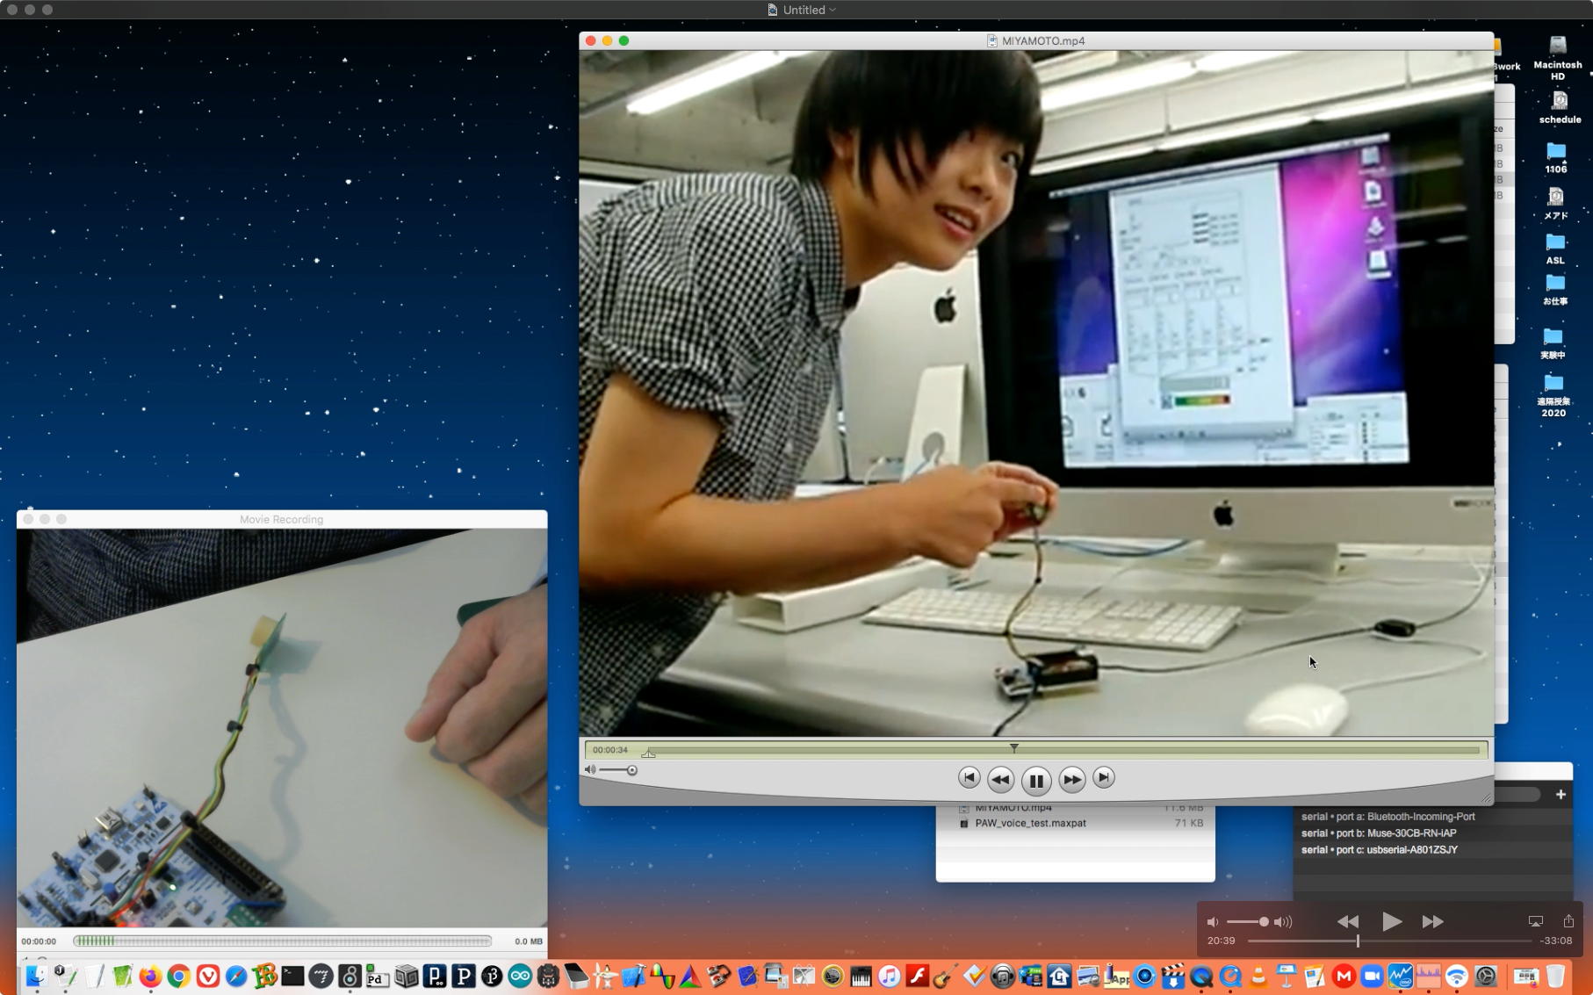This screenshot has height=995, width=1593.
Task: Pause the MIYAMOTO.mp4 video
Action: pyautogui.click(x=1036, y=780)
